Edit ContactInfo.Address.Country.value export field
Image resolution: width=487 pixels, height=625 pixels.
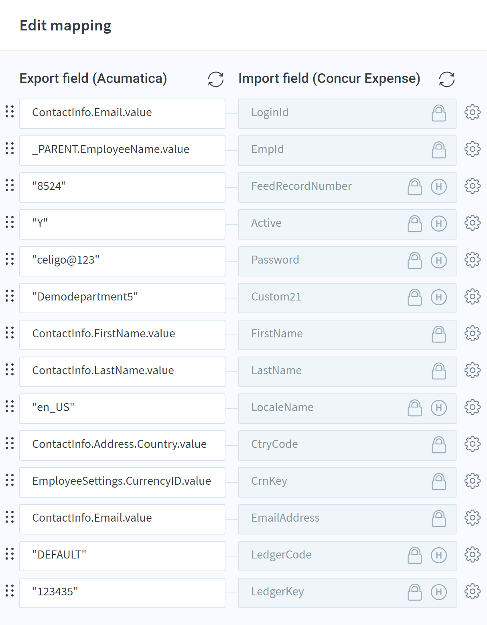pos(122,446)
